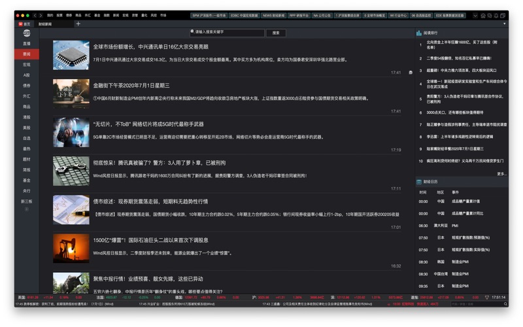Expand the shortcut bar dropdown chevron
This screenshot has width=523, height=327.
pos(475,15)
